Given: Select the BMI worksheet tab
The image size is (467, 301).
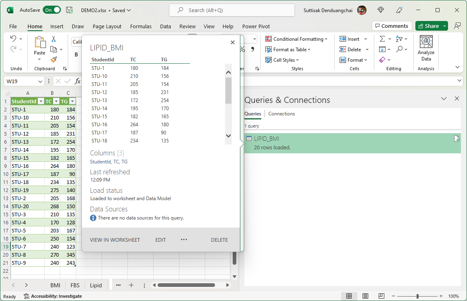Looking at the screenshot, I should click(55, 285).
